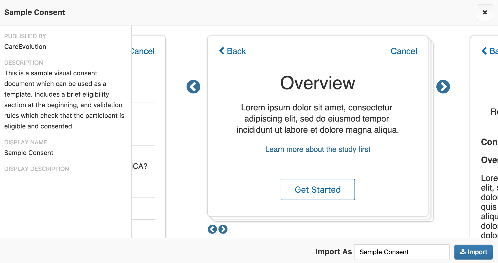Focus the Import As name field

click(x=401, y=252)
